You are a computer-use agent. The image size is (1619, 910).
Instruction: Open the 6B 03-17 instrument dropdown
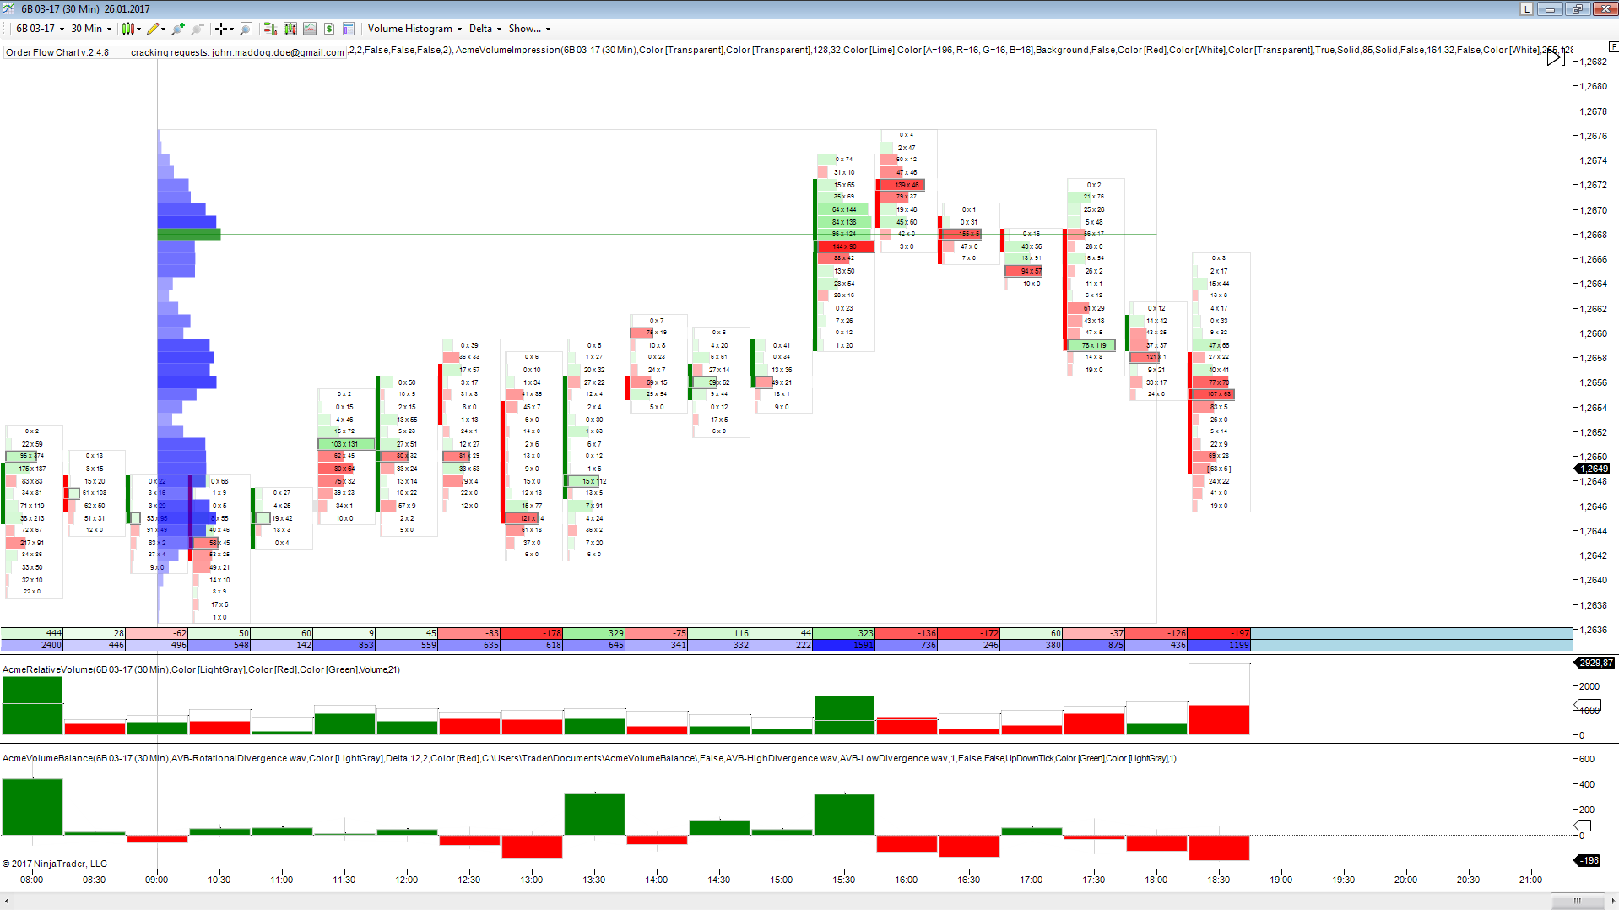(x=40, y=29)
